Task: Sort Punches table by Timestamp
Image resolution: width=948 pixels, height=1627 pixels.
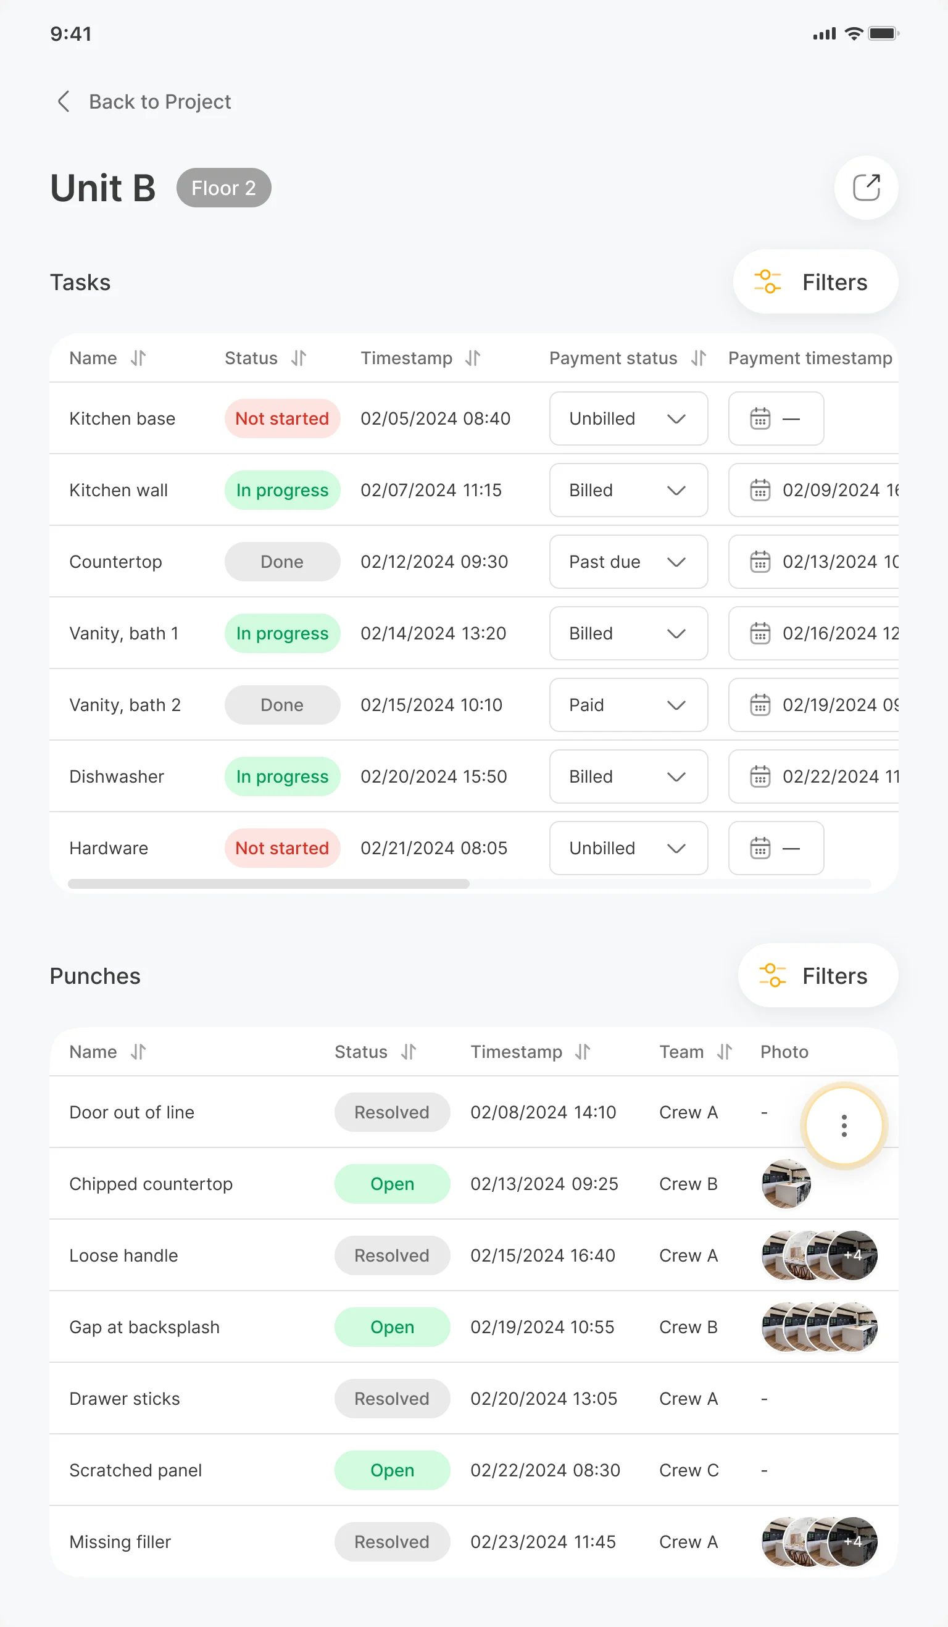Action: pos(583,1052)
